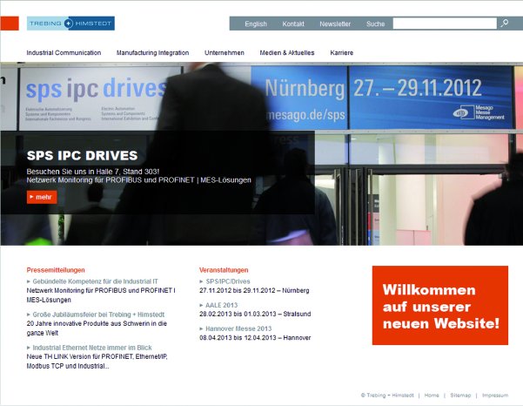Click arrow bullet before Industrial Ethernet Netze
This screenshot has height=406, width=523.
click(x=29, y=348)
